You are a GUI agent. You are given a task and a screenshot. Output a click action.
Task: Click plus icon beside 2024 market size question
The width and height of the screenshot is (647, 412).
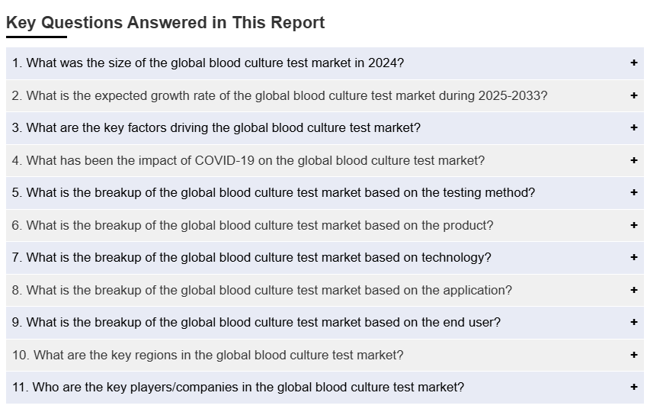click(633, 63)
